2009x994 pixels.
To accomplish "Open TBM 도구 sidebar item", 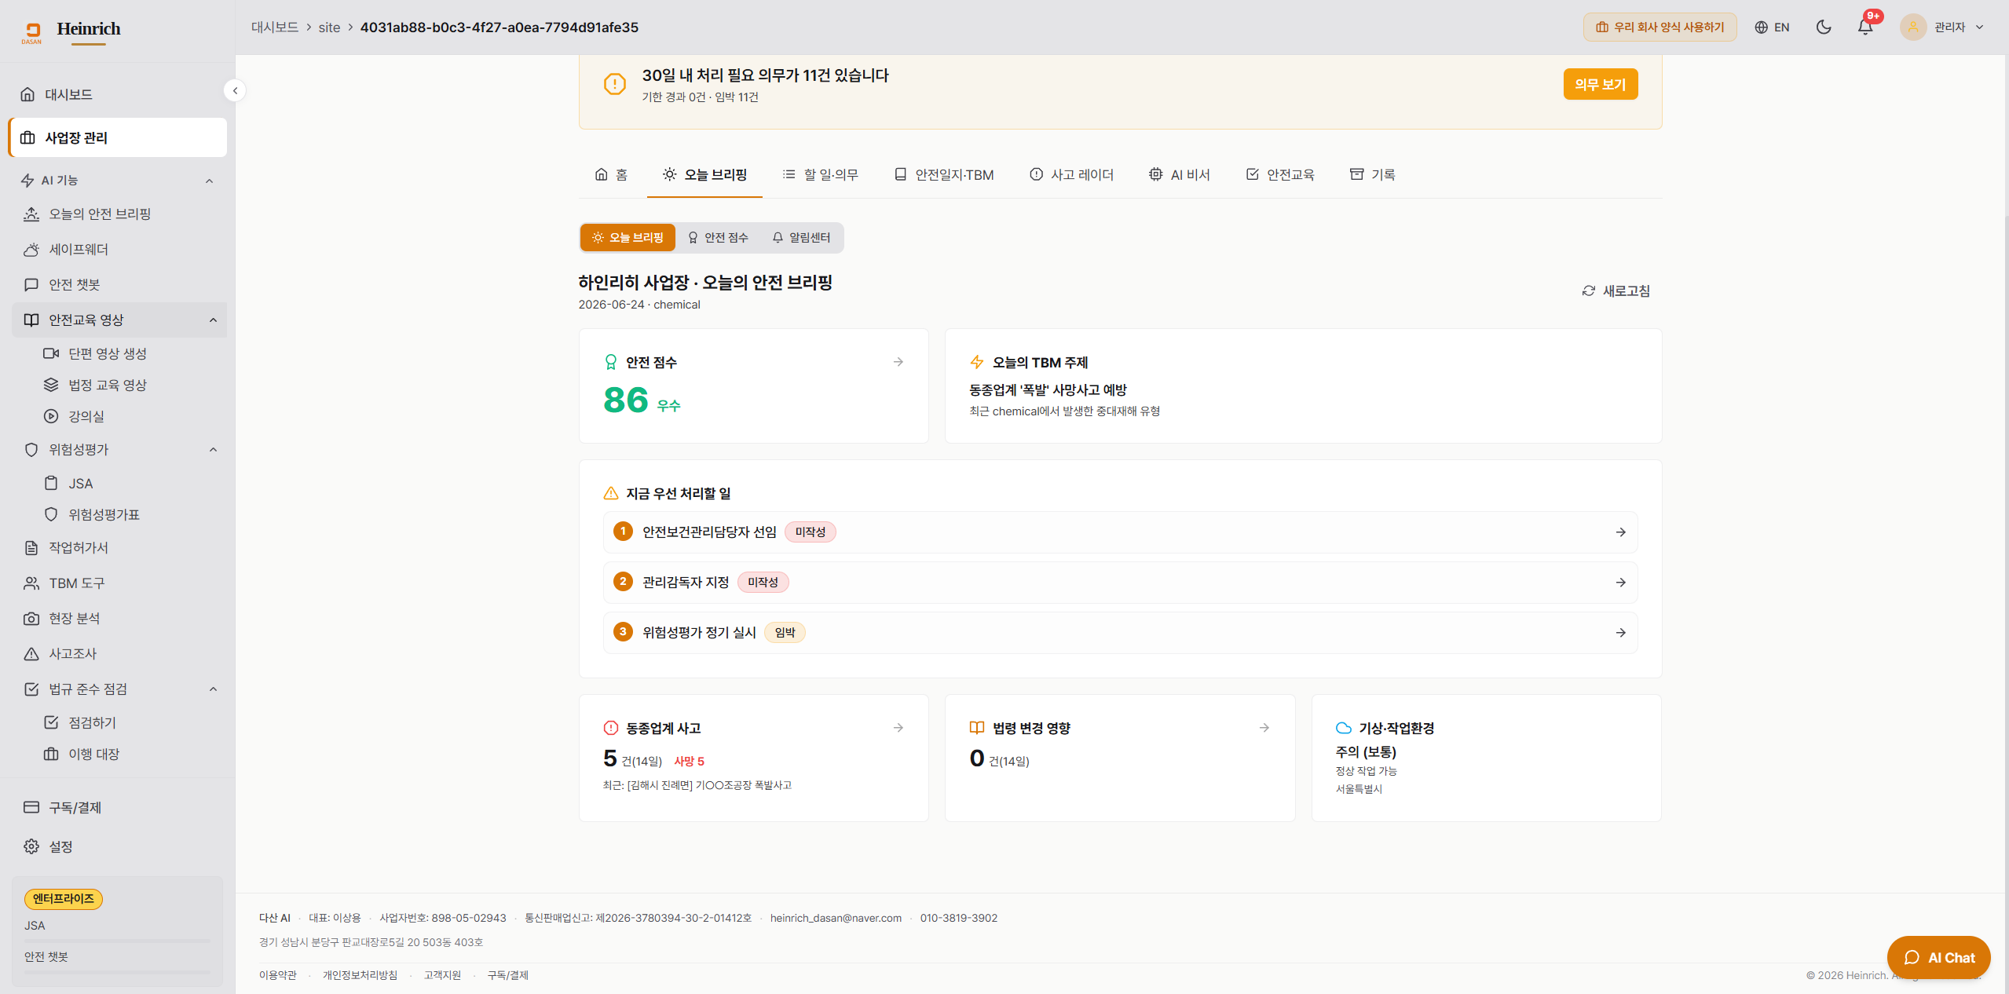I will coord(118,583).
